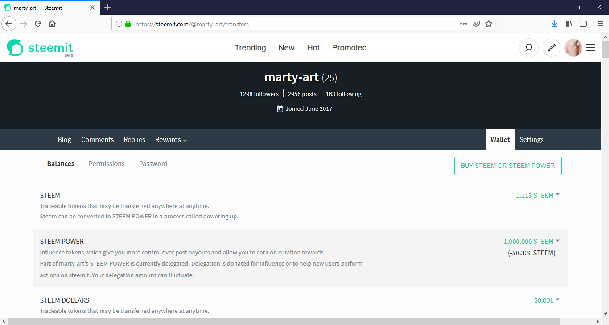The image size is (609, 325).
Task: Click the (-50.326 STEEM) delegation amount
Action: coord(531,253)
